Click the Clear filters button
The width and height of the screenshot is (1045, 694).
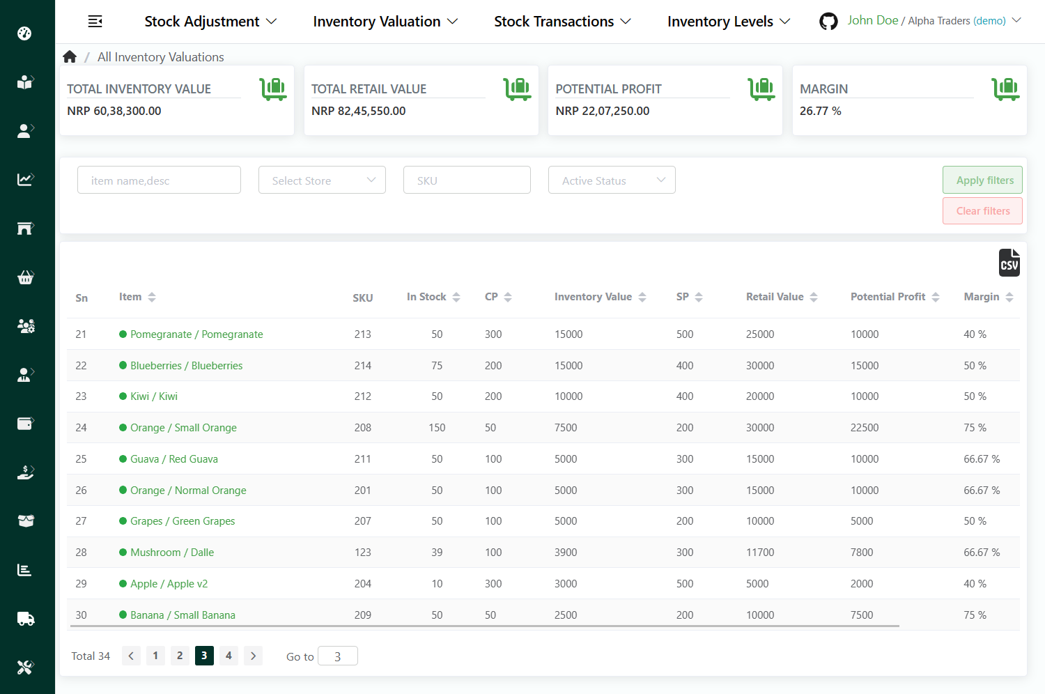click(x=982, y=211)
